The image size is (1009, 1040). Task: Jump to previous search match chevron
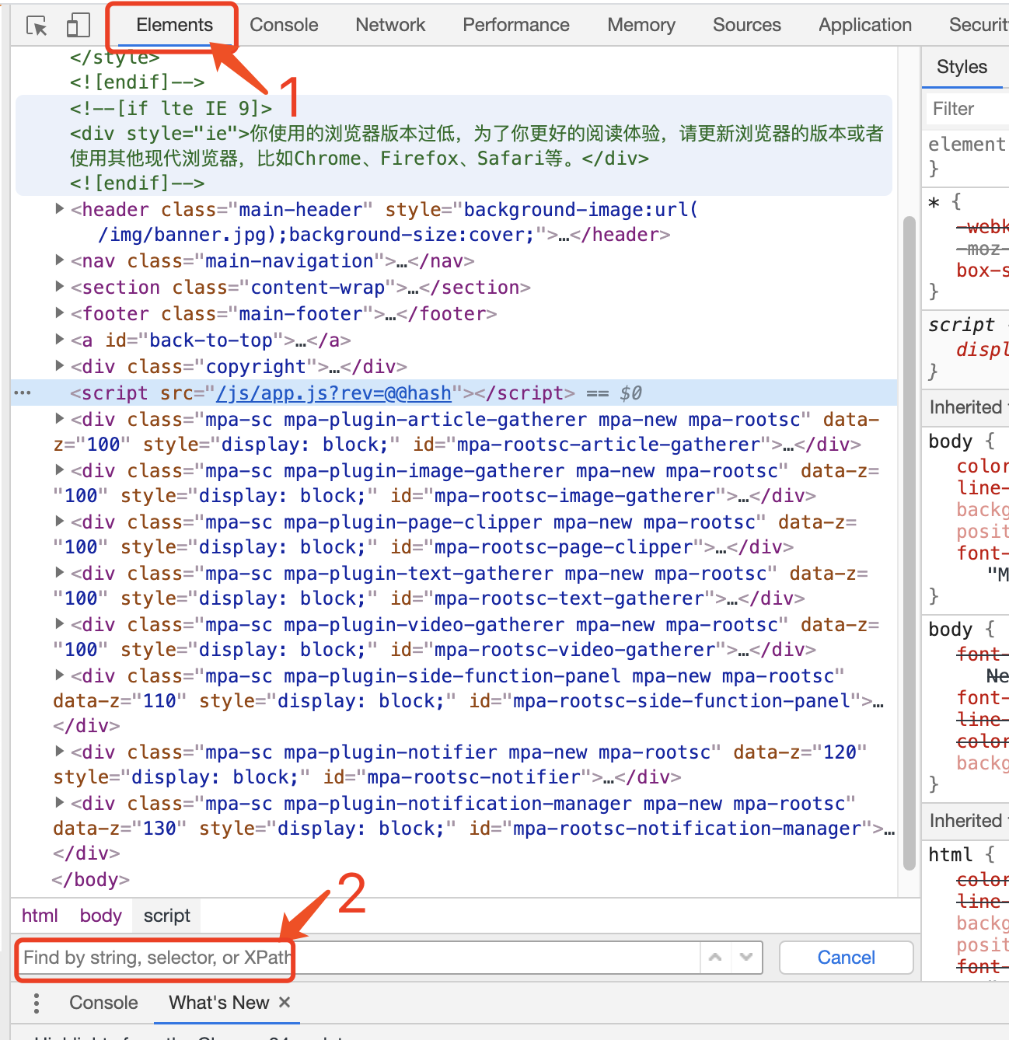(x=714, y=957)
